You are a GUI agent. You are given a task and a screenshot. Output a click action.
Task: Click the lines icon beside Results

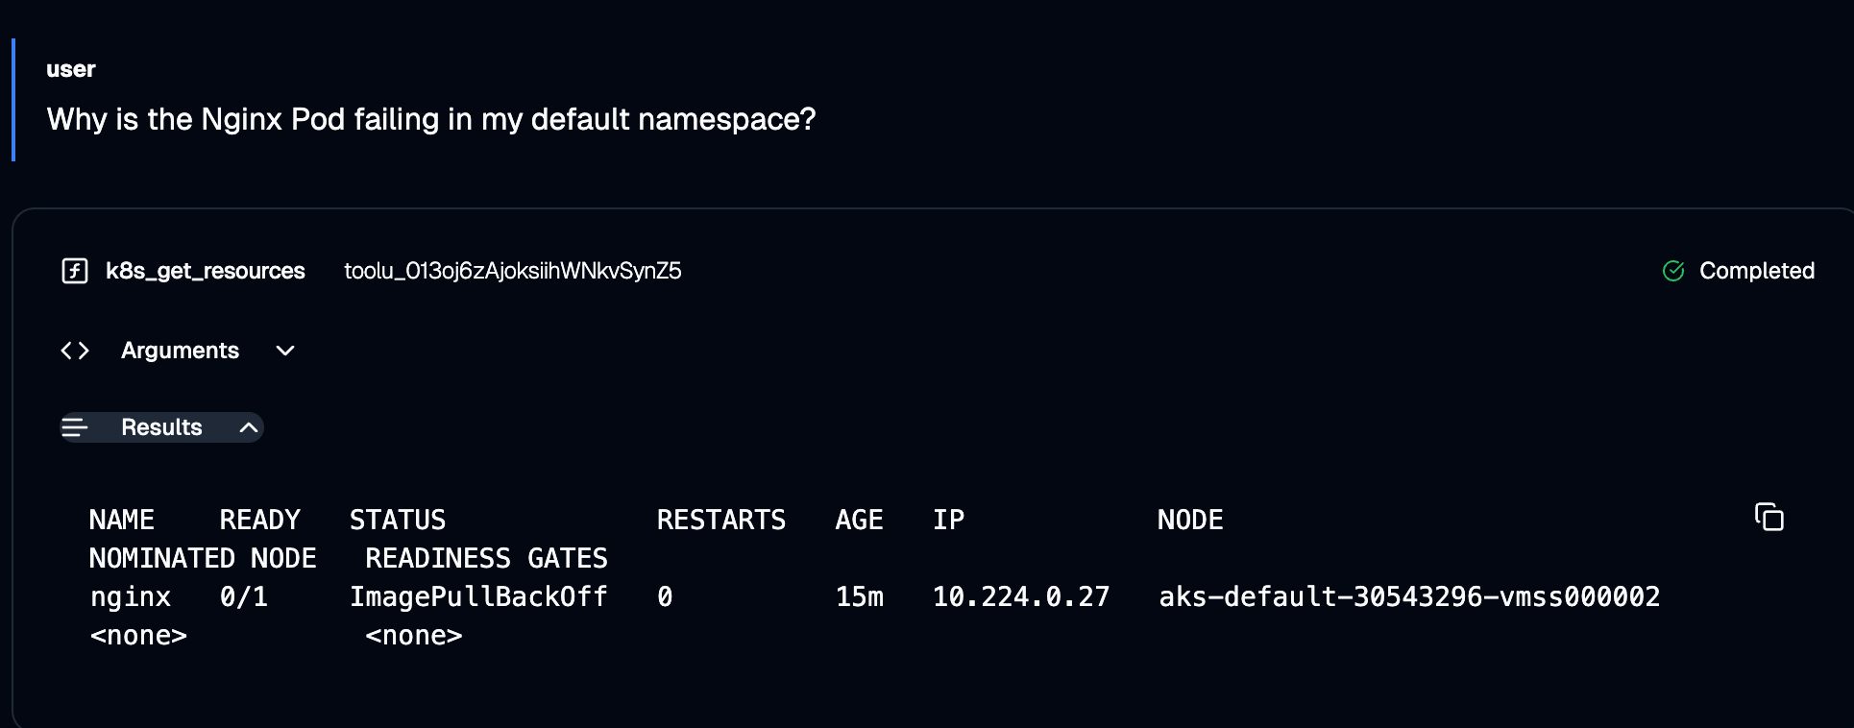coord(75,427)
